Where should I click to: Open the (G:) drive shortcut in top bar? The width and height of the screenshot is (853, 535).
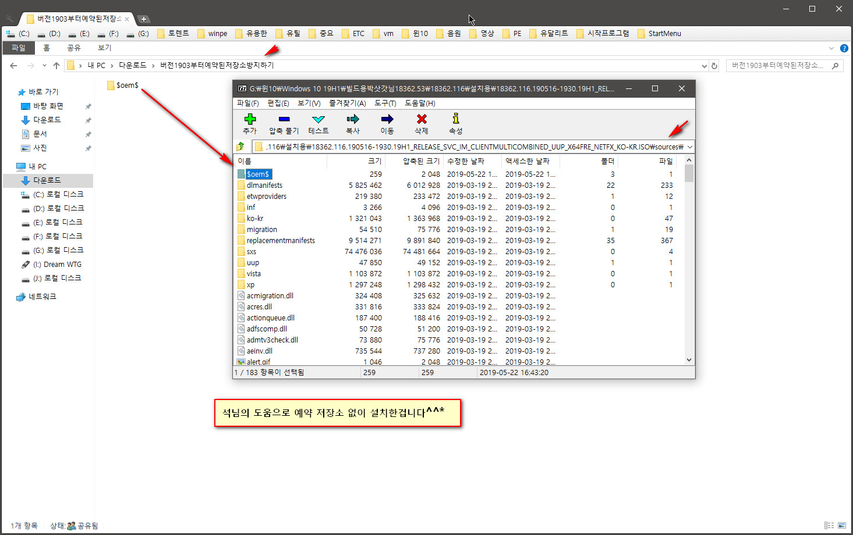click(138, 33)
